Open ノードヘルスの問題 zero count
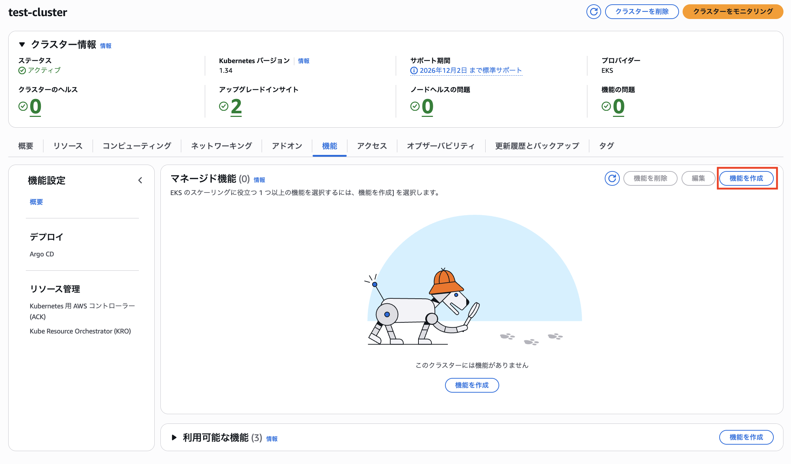This screenshot has width=791, height=464. [427, 107]
